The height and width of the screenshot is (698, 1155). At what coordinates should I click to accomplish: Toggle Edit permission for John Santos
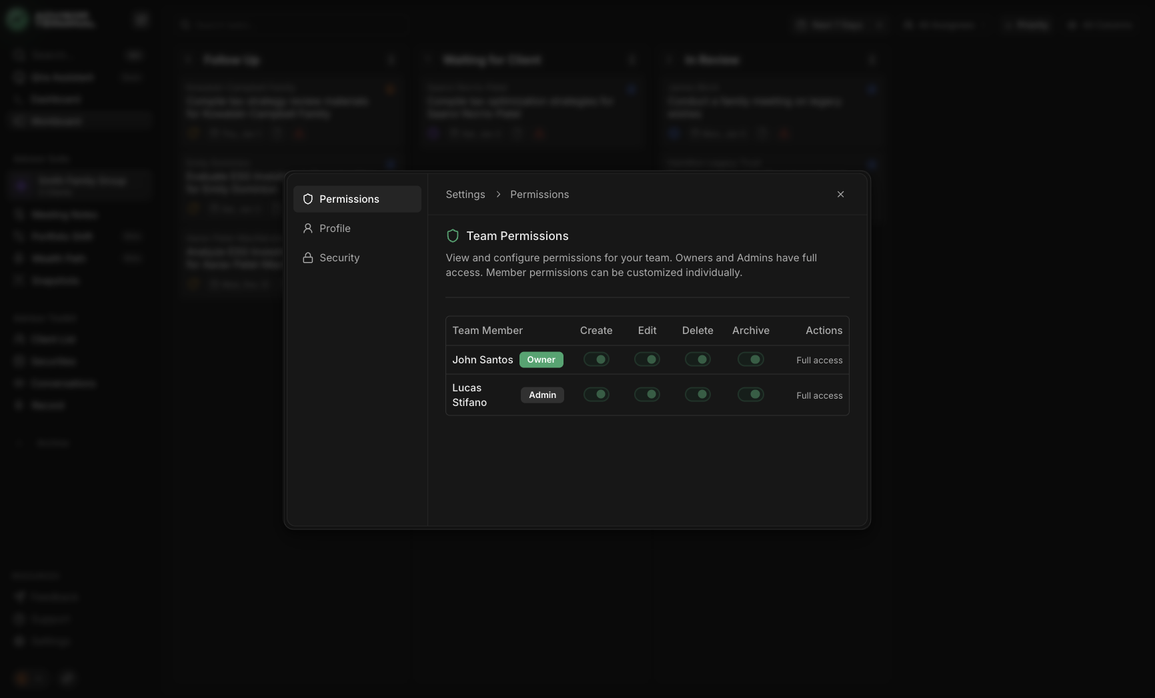tap(647, 359)
